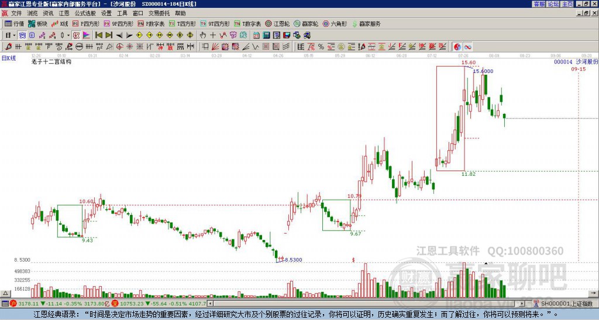
Task: Open the P数字表 tool
Action: click(x=152, y=23)
